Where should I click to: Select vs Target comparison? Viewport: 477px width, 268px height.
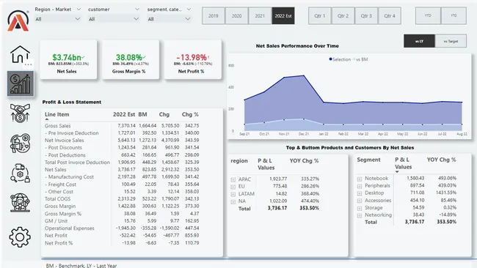pos(451,41)
